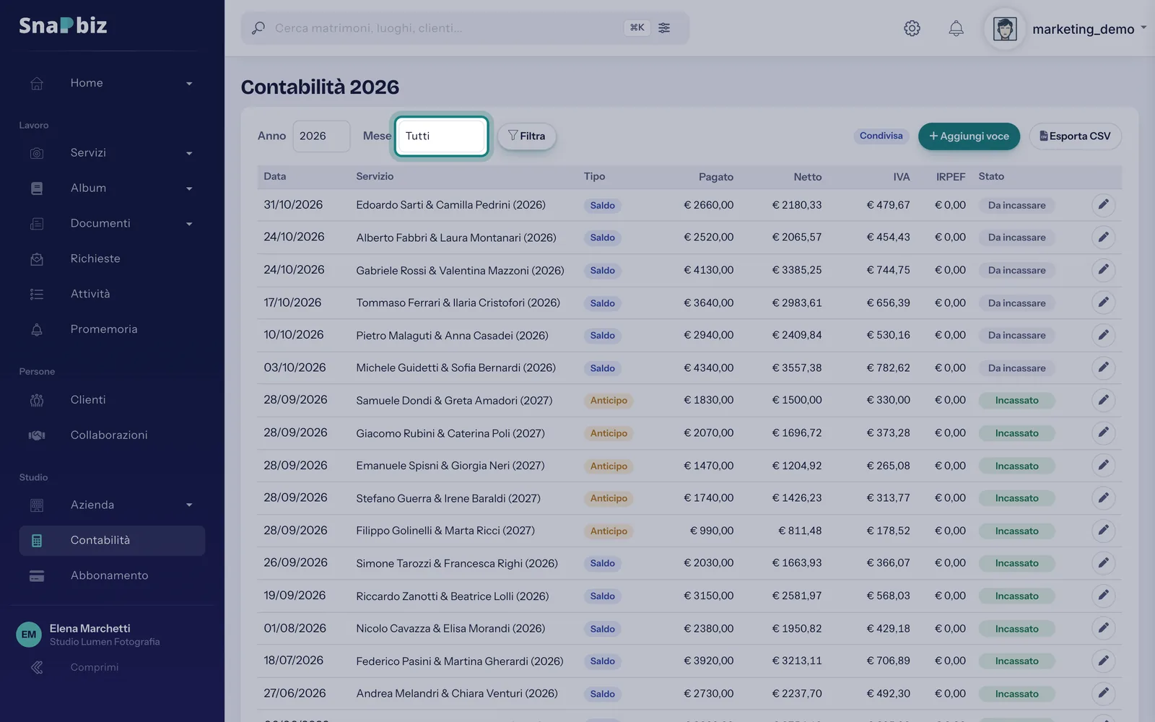Edit the Gabriele Rossi & Valentina Mazzoni entry
The height and width of the screenshot is (722, 1155).
pyautogui.click(x=1103, y=270)
